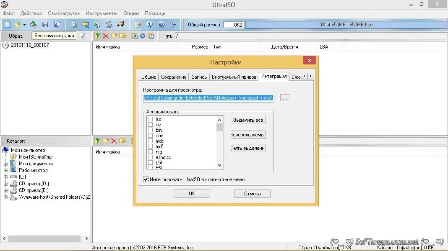The height and width of the screenshot is (251, 448).
Task: Open the Самозагрузка menu
Action: click(x=64, y=13)
